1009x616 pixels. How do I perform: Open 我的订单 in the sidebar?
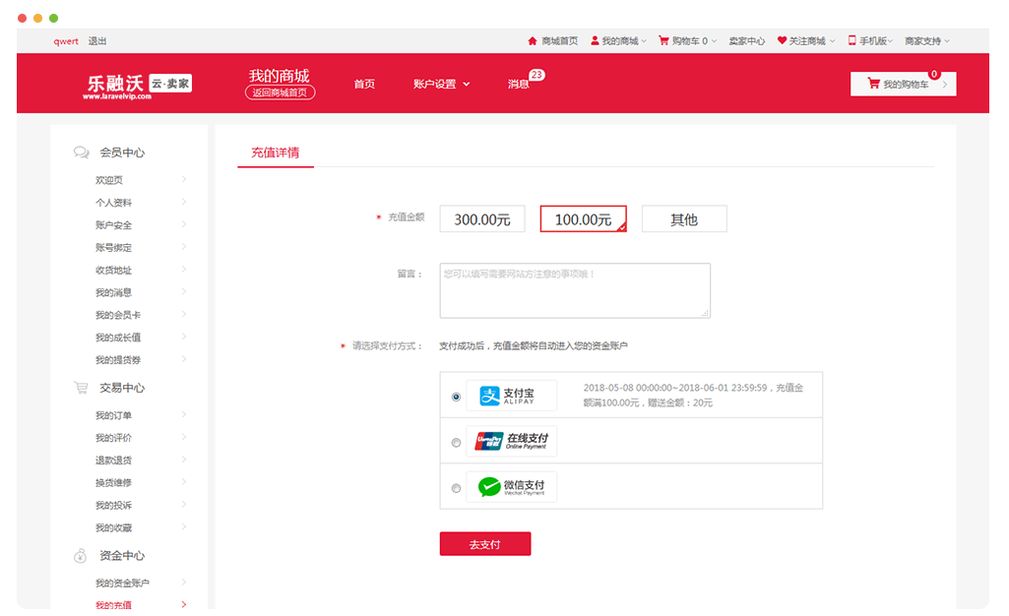coord(114,415)
